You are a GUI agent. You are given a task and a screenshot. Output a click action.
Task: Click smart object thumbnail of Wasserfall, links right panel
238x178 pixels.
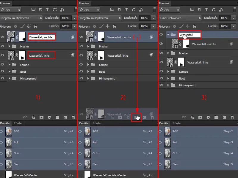pyautogui.click(x=170, y=62)
